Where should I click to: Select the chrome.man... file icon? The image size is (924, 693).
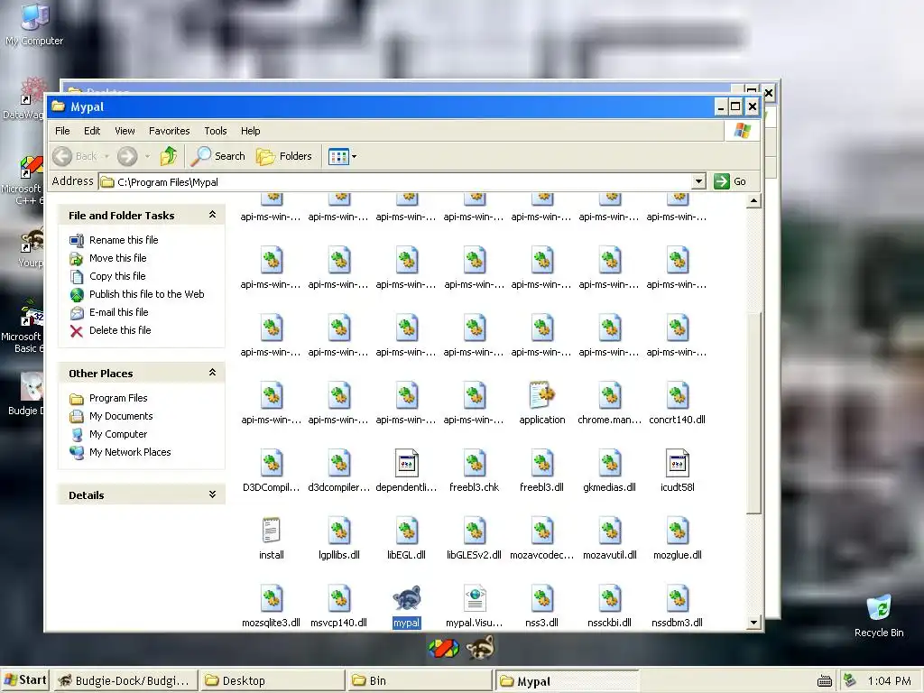click(x=610, y=395)
